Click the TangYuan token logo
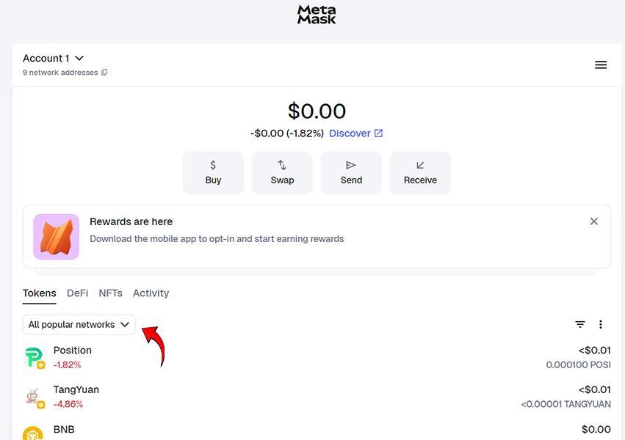 coord(33,396)
